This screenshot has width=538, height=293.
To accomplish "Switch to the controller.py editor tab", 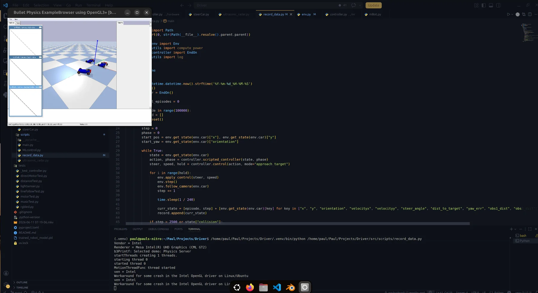I will 342,14.
